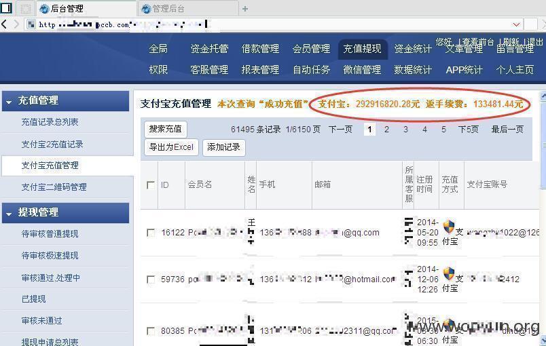546x346 pixels.
Task: Open 审核通过,处理中 in sidebar
Action: [51, 278]
